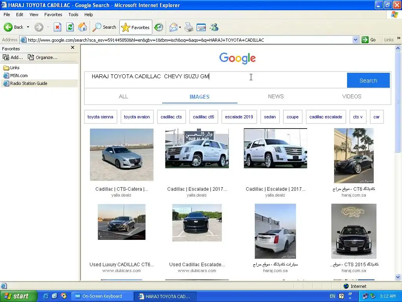The height and width of the screenshot is (302, 402).
Task: Open the Tools menu
Action: [x=73, y=15]
